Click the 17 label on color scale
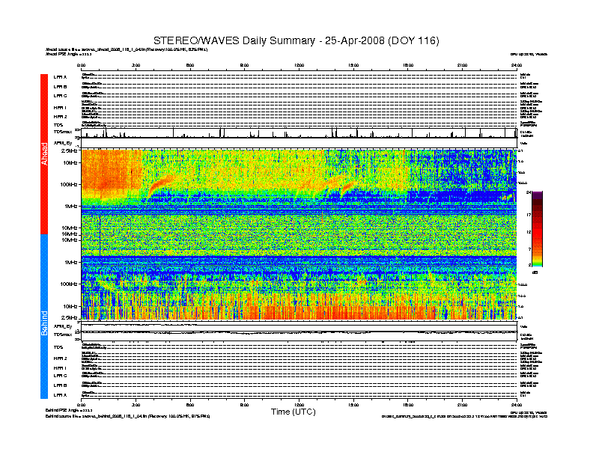The image size is (593, 458). [x=529, y=215]
